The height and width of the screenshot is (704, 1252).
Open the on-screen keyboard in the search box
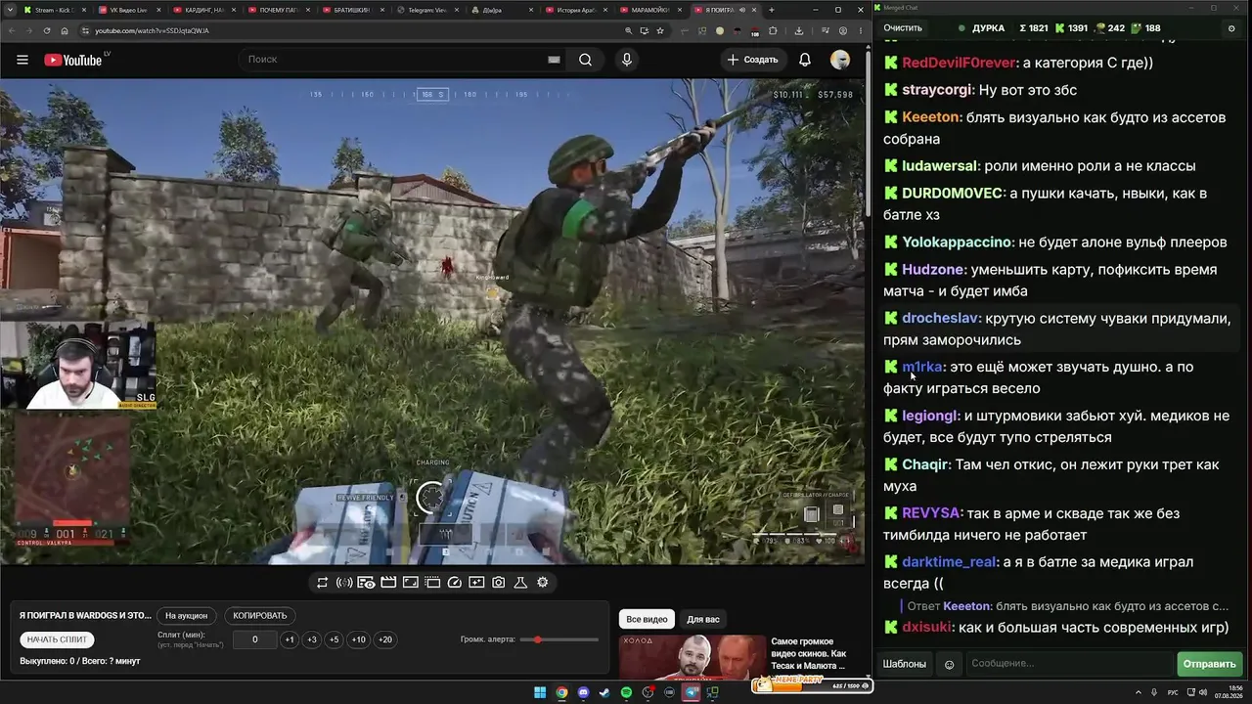[554, 60]
